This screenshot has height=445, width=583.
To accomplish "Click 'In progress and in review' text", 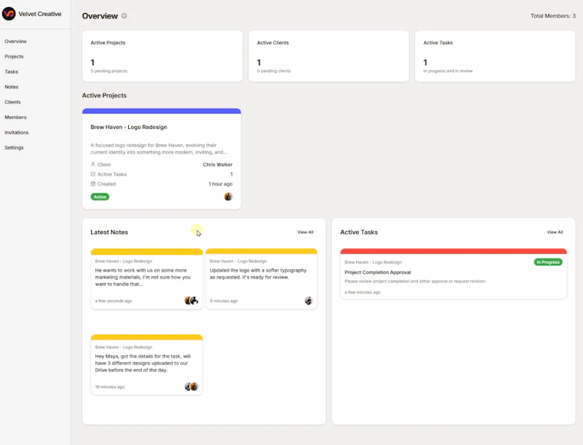I will click(x=448, y=71).
